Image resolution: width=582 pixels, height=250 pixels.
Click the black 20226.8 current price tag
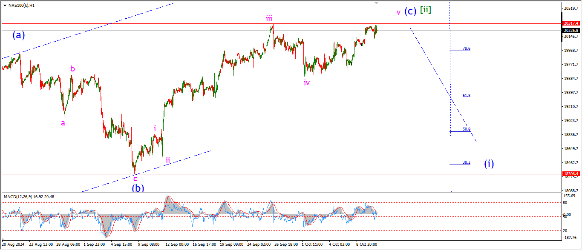coord(570,31)
